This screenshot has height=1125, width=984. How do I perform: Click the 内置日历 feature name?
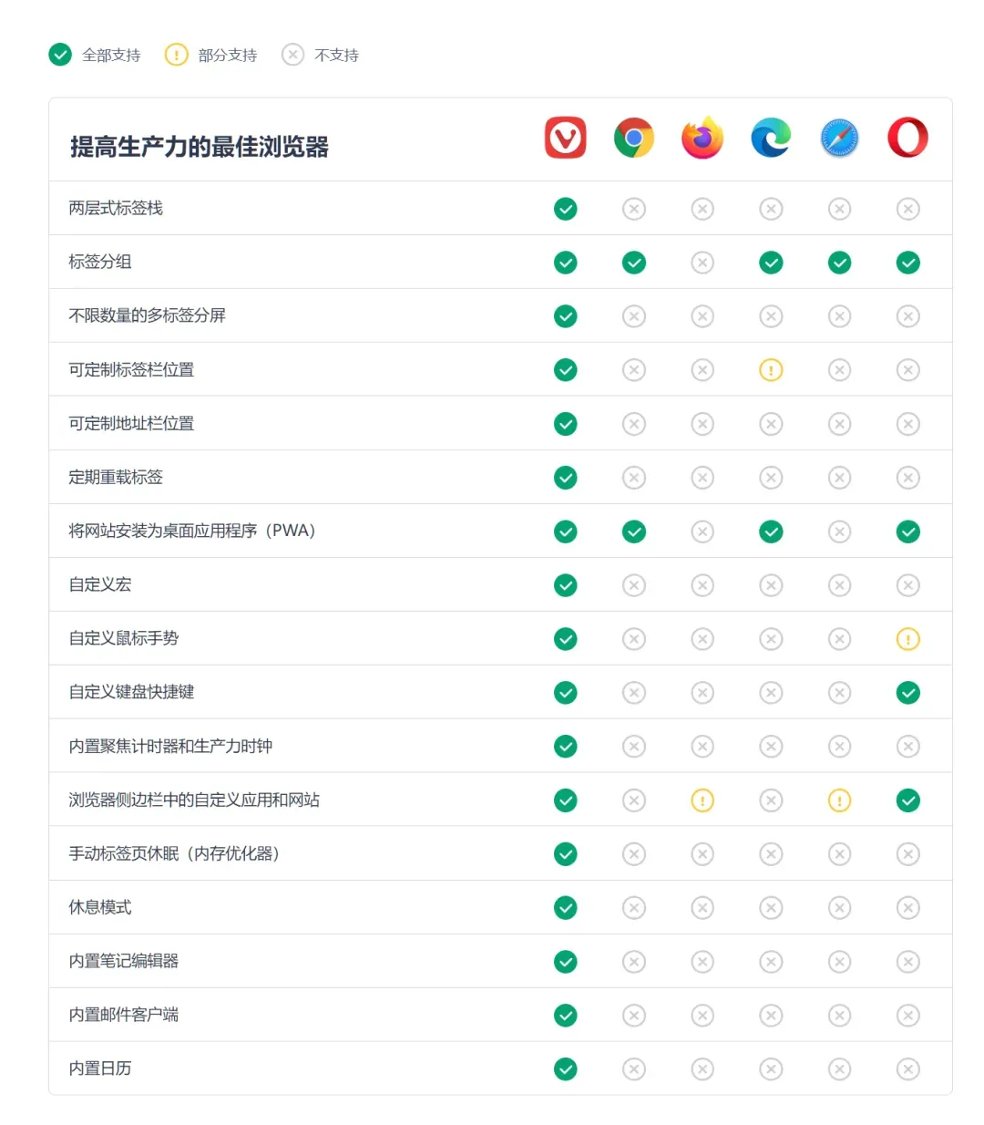pyautogui.click(x=100, y=1068)
